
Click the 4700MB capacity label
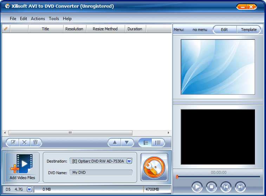[x=152, y=189]
